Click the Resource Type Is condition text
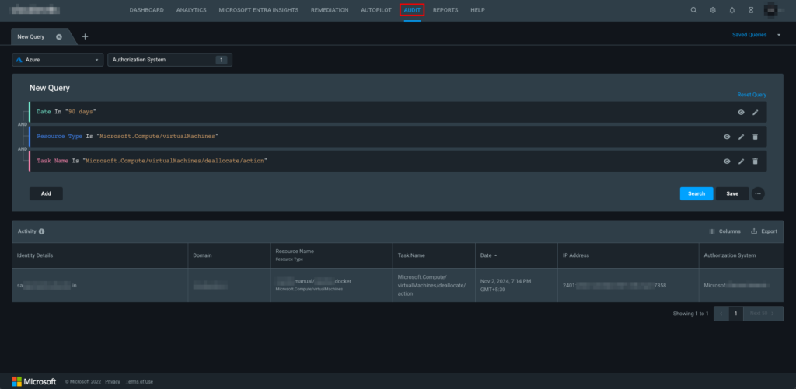The height and width of the screenshot is (389, 796). [x=127, y=137]
